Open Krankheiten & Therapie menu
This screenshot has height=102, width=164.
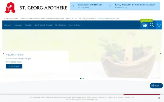pyautogui.click(x=43, y=25)
